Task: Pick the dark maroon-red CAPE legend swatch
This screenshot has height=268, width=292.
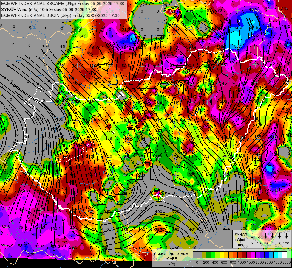Action: point(244,255)
